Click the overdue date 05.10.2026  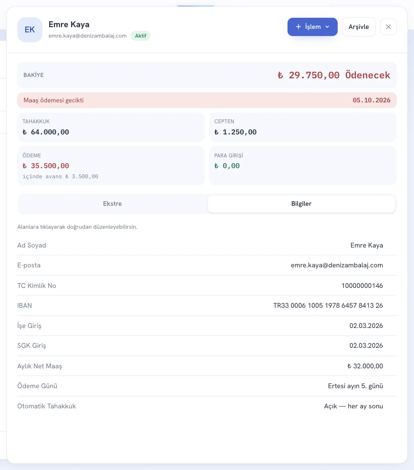pos(371,100)
